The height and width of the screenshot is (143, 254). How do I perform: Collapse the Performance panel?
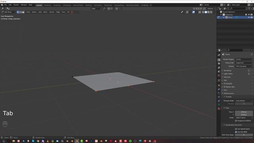point(228,93)
